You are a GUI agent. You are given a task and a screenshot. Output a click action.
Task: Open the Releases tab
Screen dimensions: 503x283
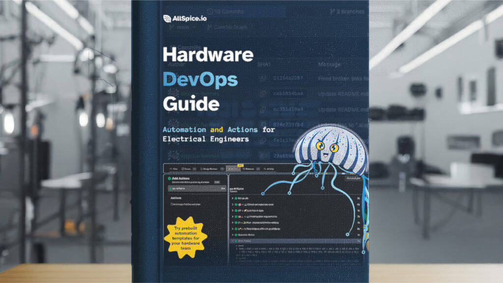pyautogui.click(x=251, y=169)
